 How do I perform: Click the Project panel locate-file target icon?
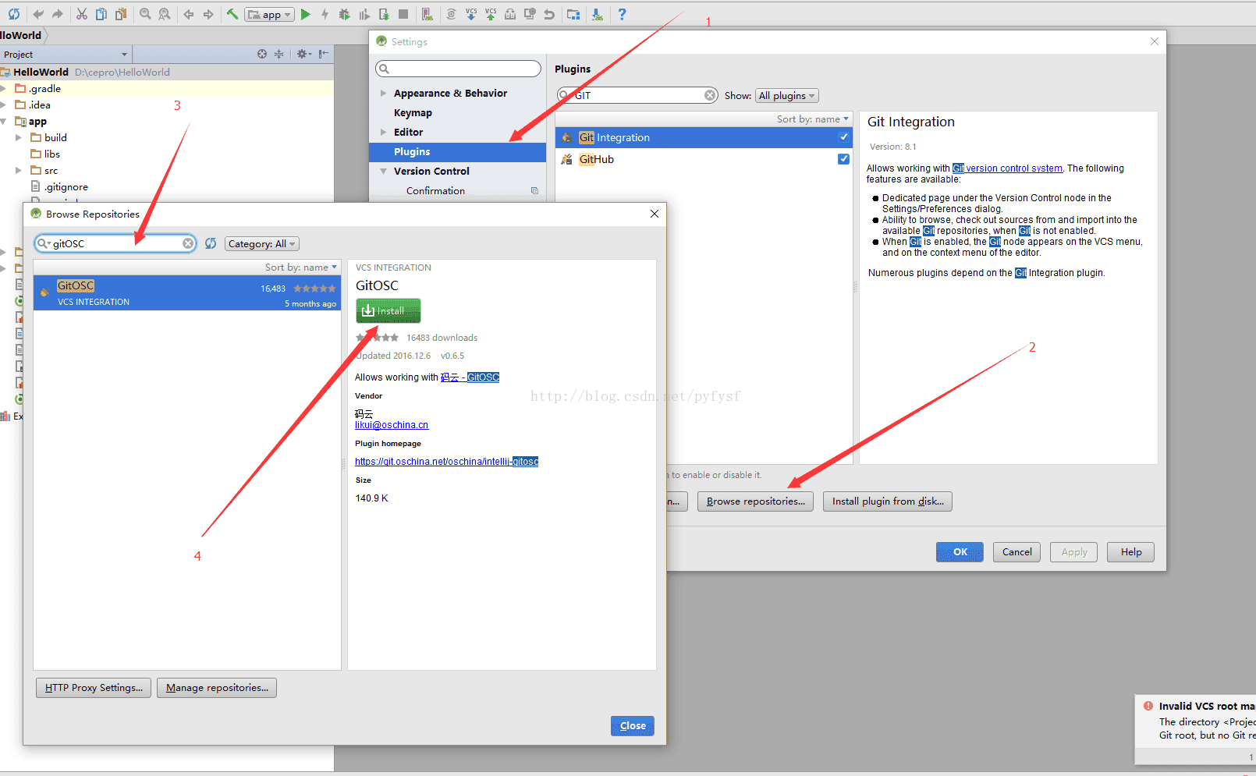pos(262,54)
